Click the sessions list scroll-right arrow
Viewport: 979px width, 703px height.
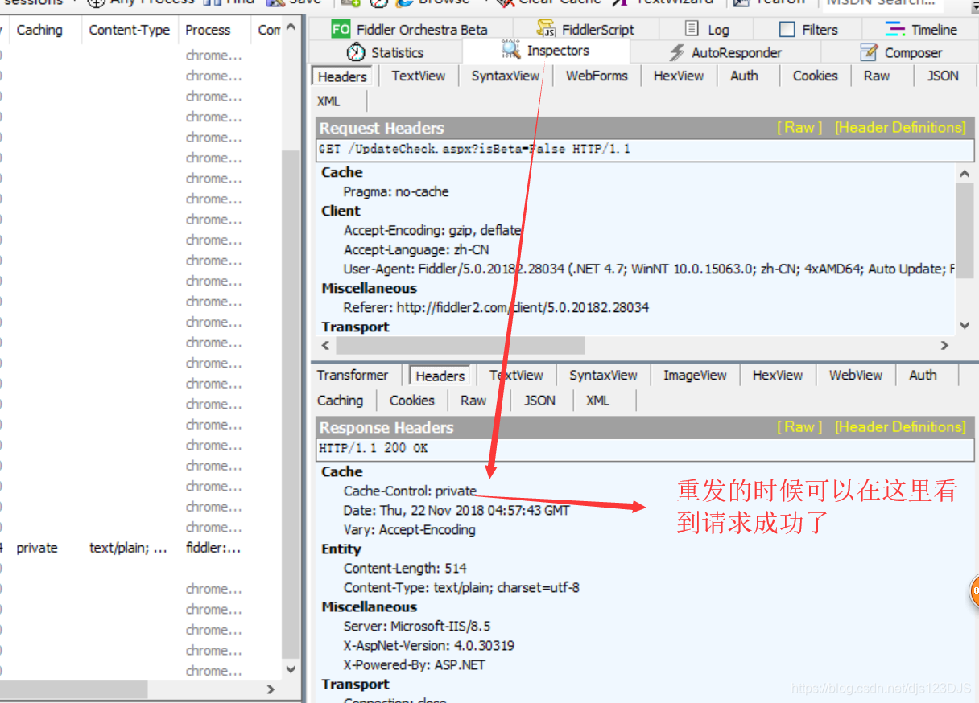[x=271, y=689]
